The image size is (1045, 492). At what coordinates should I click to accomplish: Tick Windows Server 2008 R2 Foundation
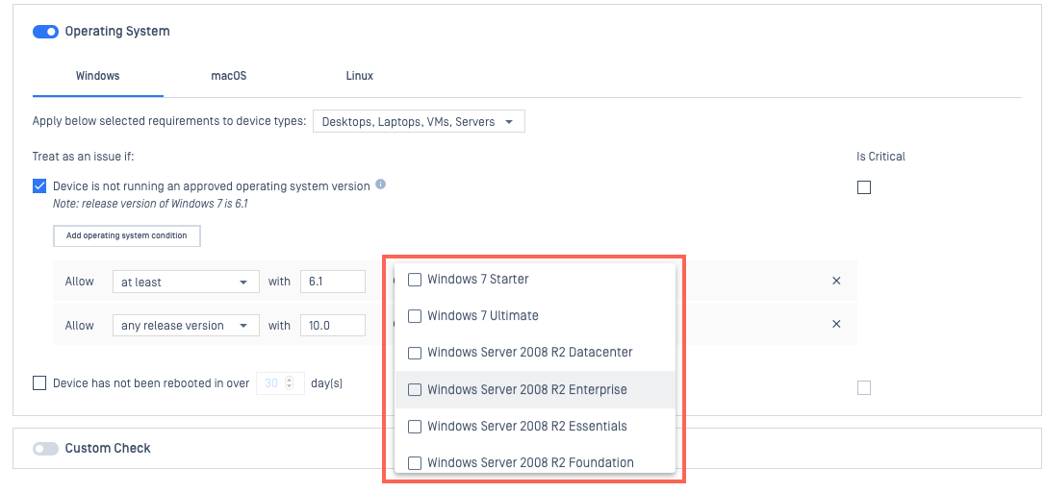415,463
